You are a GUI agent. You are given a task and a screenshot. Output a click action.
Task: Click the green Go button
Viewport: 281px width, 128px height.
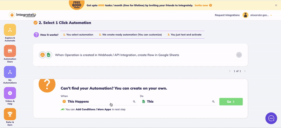[x=231, y=102]
